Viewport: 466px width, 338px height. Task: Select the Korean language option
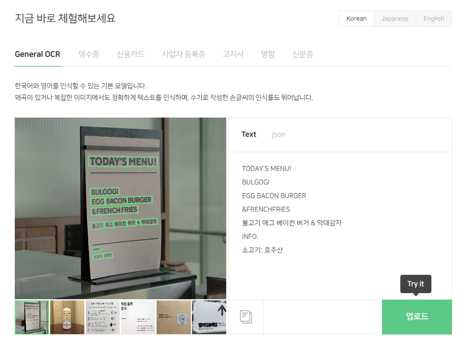tap(356, 19)
